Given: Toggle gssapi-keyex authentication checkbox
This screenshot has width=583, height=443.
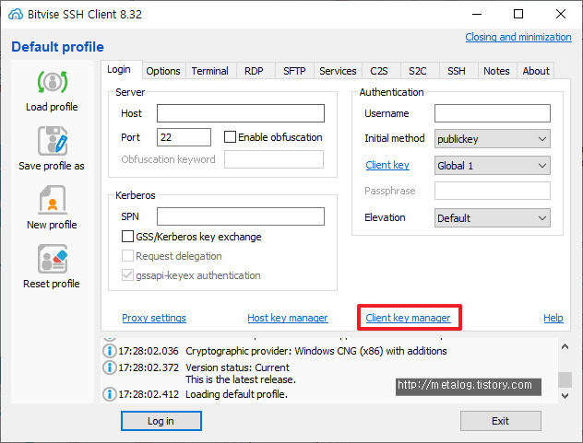Looking at the screenshot, I should (127, 275).
